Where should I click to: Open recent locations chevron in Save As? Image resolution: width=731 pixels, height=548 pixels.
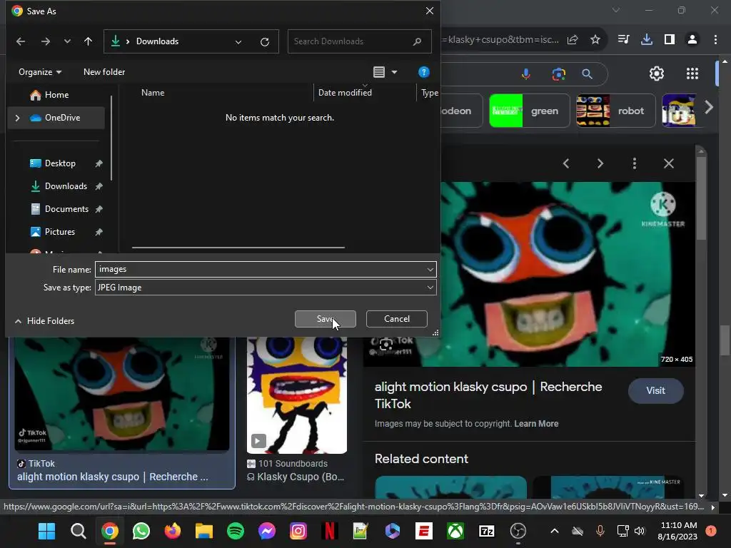coord(67,41)
